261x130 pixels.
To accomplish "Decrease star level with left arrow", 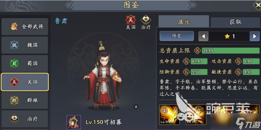I will pyautogui.click(x=203, y=36).
